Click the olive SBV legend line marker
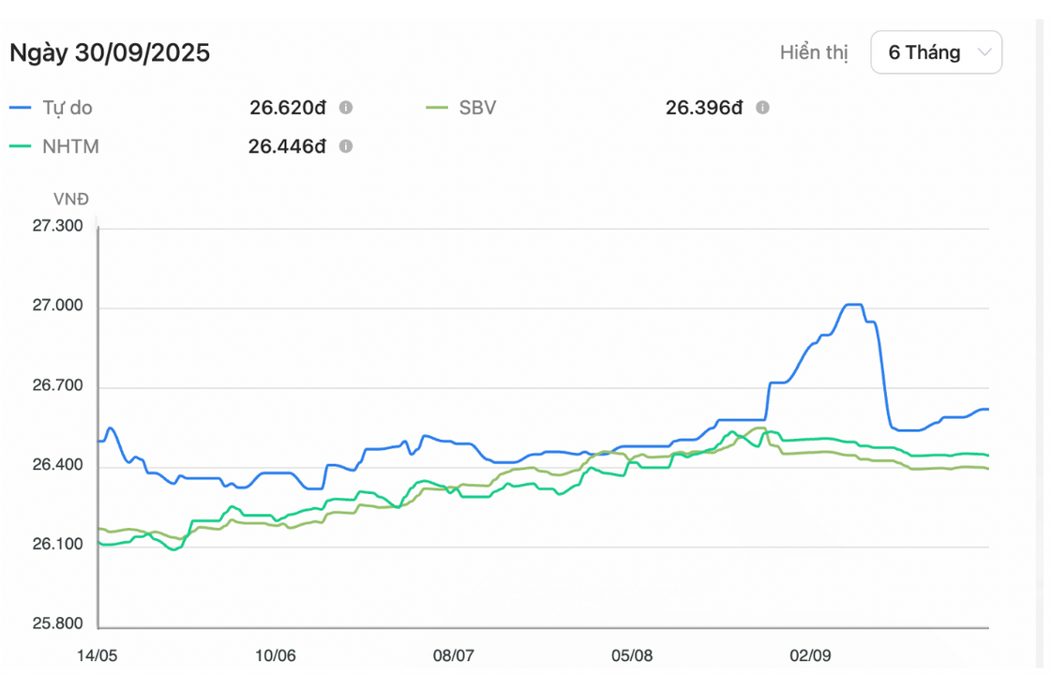 [438, 108]
